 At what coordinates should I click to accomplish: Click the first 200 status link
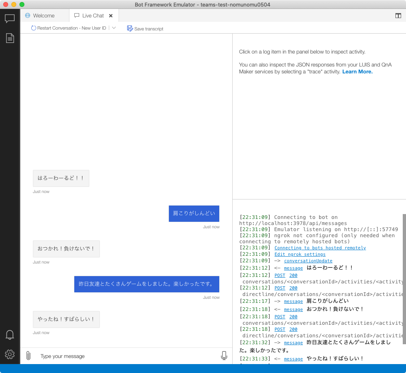pyautogui.click(x=293, y=275)
